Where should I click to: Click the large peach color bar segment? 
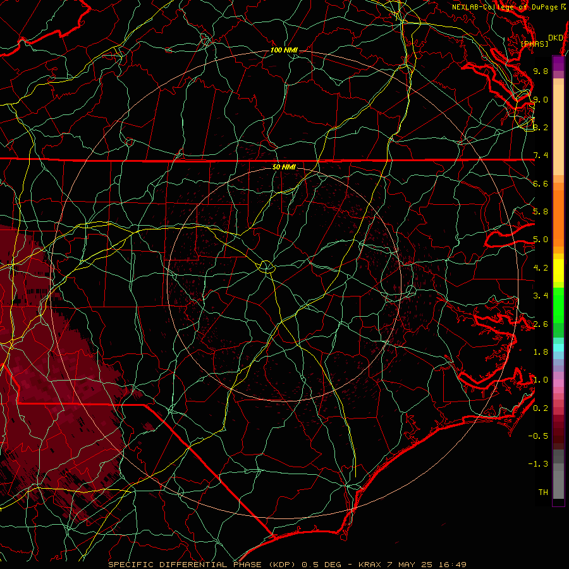pos(558,130)
